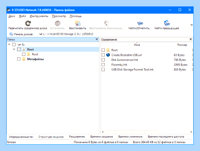
Task: Select file Create Bootable USB.url
Action: point(126,55)
